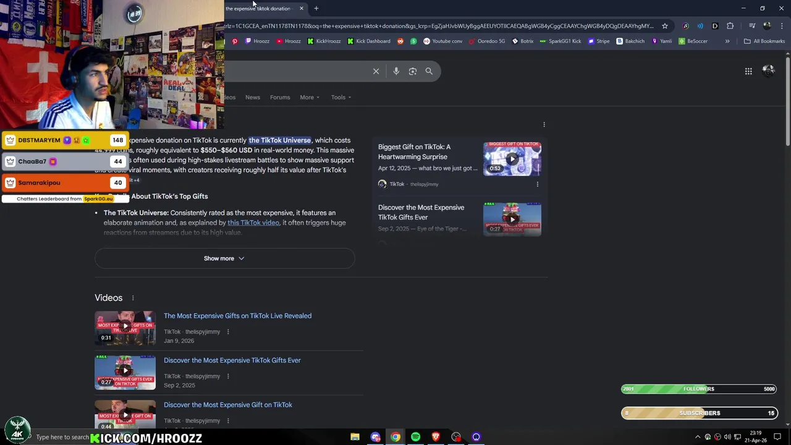Open the KickHroozz bookmark
Screen dimensions: 791x445
(324, 41)
